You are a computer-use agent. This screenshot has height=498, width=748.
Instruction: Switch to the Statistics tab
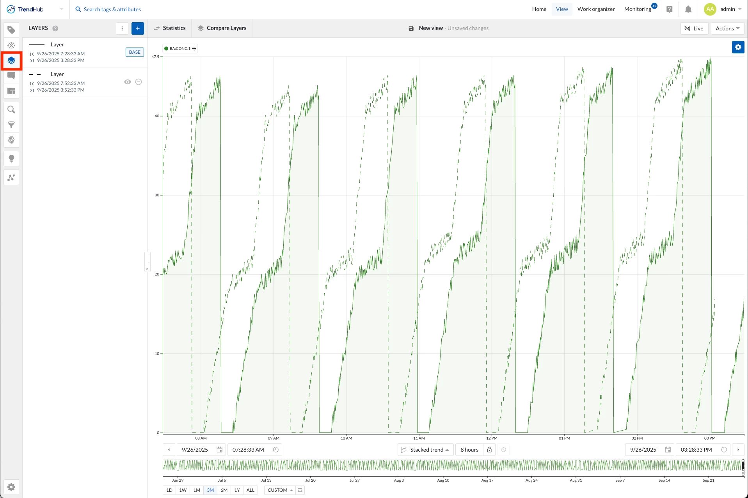click(x=170, y=28)
